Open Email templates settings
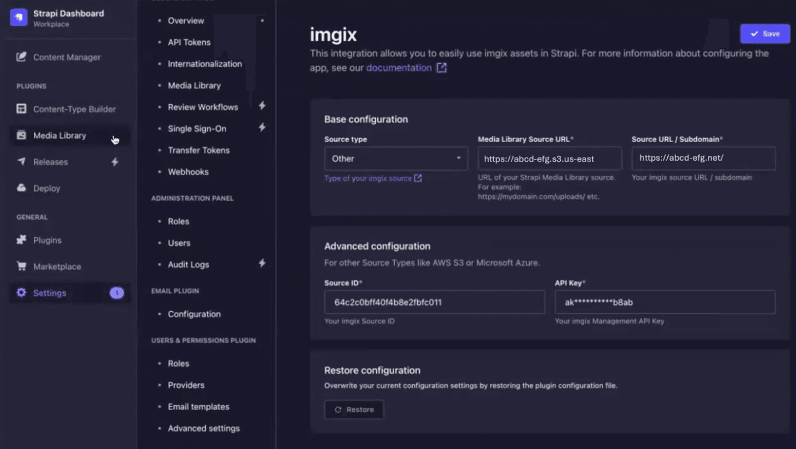Screen dimensions: 796x449 click(199, 406)
